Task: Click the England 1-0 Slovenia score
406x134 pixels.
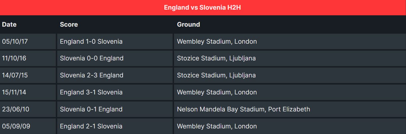Action: pyautogui.click(x=91, y=41)
